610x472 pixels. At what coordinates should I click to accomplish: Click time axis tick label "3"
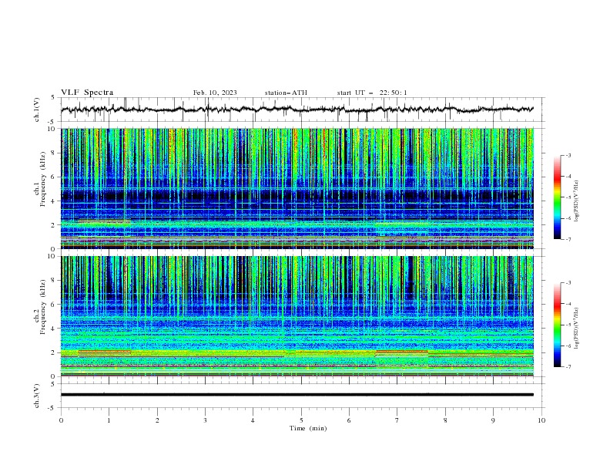pyautogui.click(x=205, y=420)
